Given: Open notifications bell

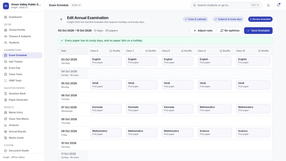Looking at the screenshot, I should (278, 5).
